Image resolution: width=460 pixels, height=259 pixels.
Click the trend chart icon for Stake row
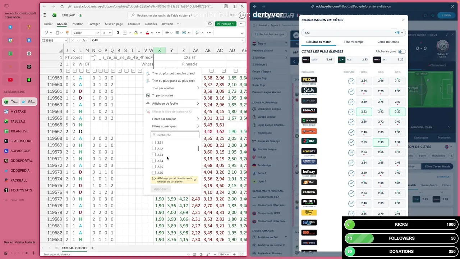coord(351,91)
